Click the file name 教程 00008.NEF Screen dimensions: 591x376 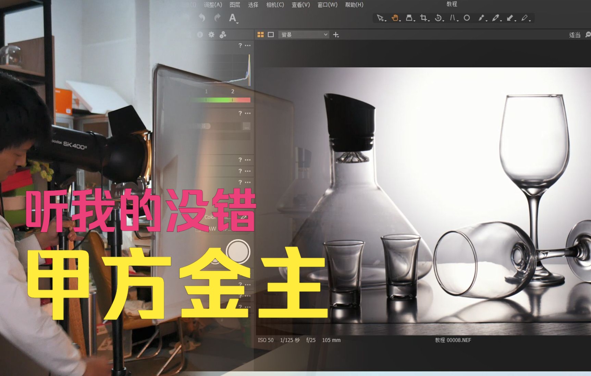click(453, 340)
